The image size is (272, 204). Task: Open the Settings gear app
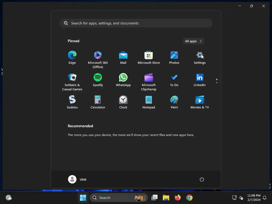[x=200, y=58]
